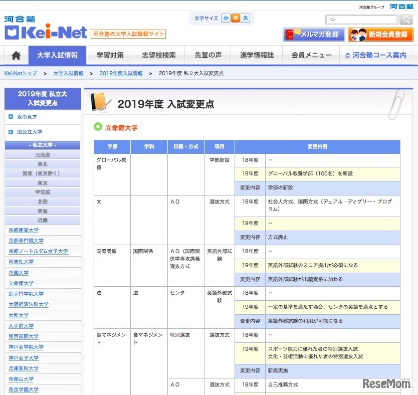Open the search field dropdown arrow
This screenshot has height=395, width=418.
click(334, 20)
